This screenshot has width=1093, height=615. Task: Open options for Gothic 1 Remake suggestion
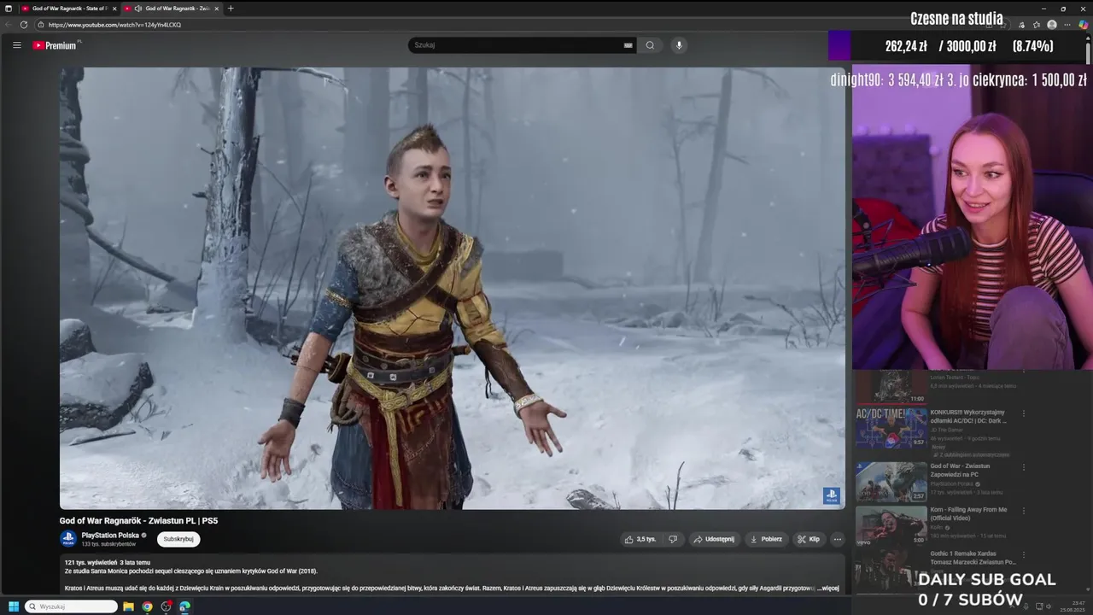[x=1023, y=554]
